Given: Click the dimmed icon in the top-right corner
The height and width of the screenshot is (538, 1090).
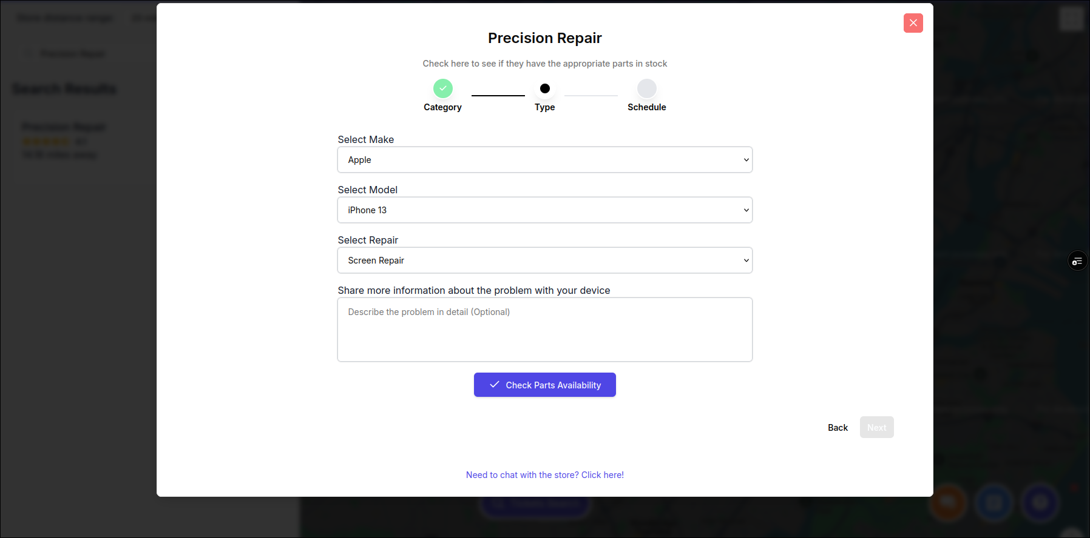Looking at the screenshot, I should pyautogui.click(x=1071, y=19).
